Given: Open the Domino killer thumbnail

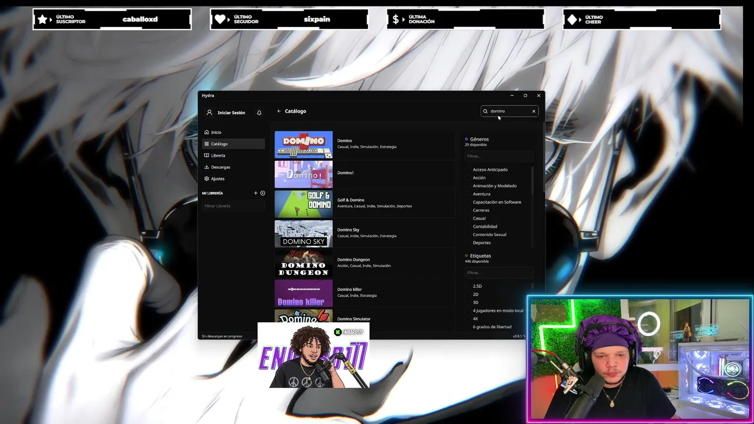Looking at the screenshot, I should pos(303,293).
